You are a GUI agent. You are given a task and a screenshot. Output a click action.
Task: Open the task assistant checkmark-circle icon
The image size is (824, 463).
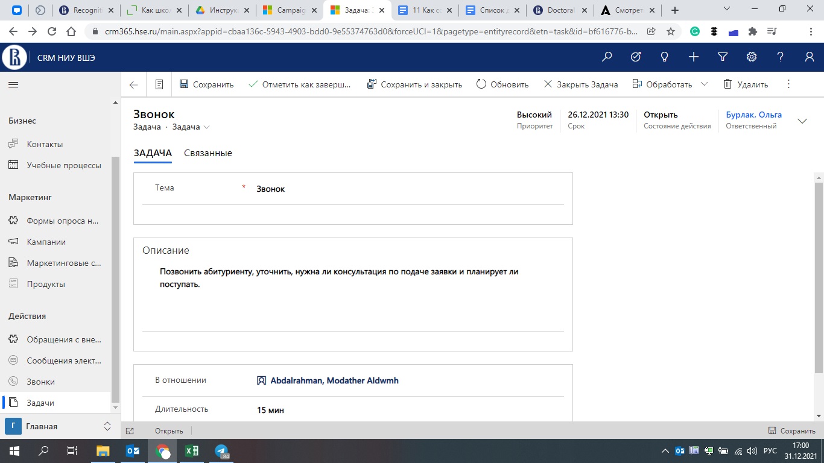636,57
